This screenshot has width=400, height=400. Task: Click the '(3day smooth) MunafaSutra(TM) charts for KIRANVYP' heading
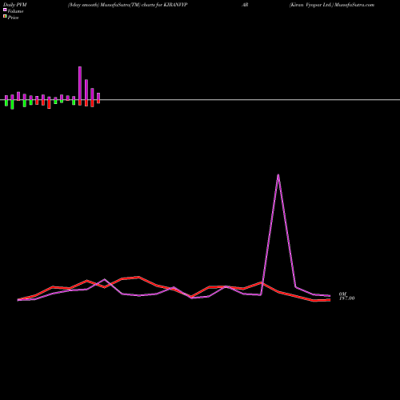point(127,5)
